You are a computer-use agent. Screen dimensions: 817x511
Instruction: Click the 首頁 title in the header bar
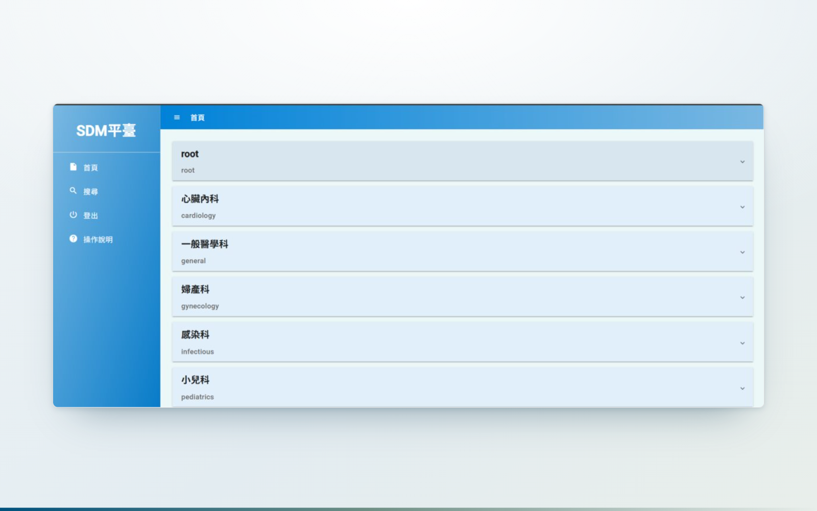pyautogui.click(x=198, y=118)
